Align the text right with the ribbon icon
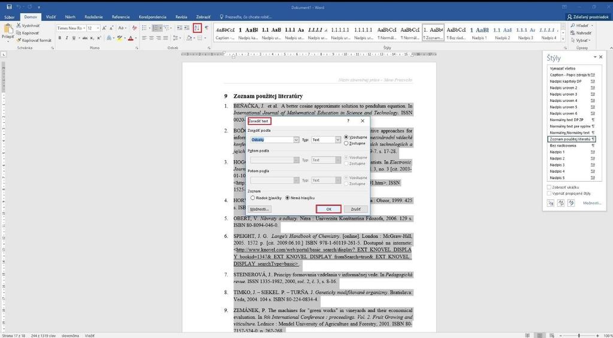Viewport: 613px width, 338px height. 158,38
